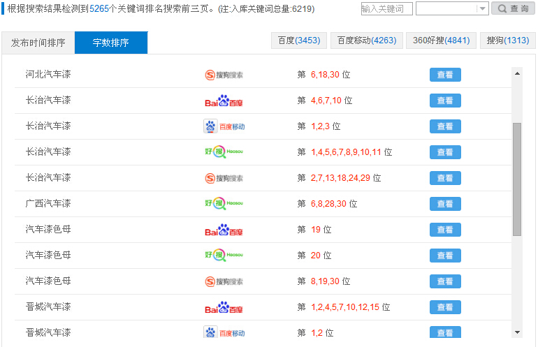Click the 查看 button for 河北汽车漆
This screenshot has height=347, width=538.
coord(445,75)
